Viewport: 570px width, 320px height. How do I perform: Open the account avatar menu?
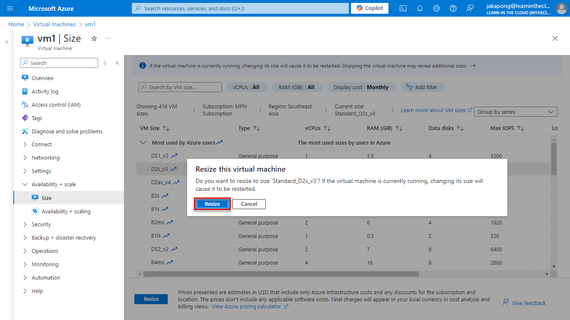pos(561,8)
